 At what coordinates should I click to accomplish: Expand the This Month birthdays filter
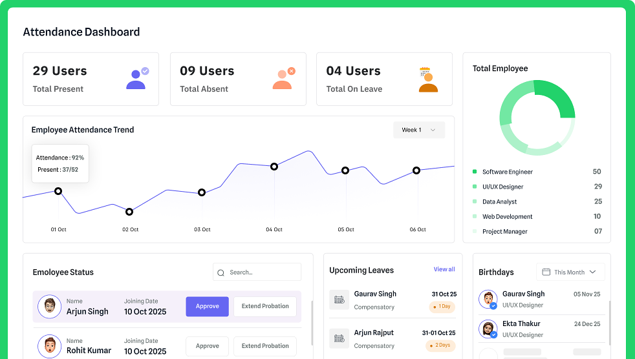pyautogui.click(x=570, y=272)
